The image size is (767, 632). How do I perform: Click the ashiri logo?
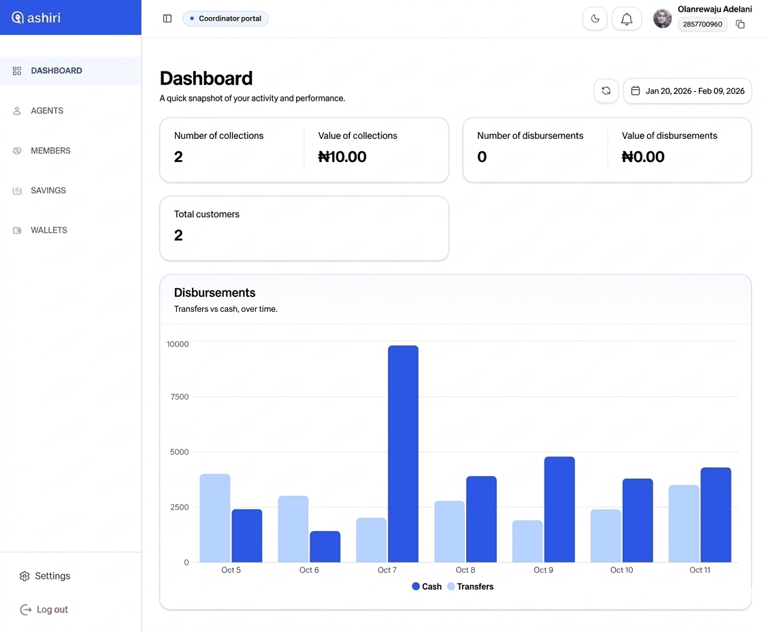tap(36, 18)
